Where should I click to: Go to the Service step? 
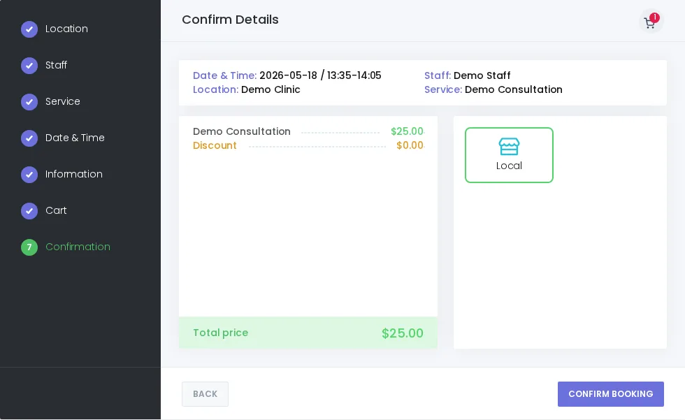coord(63,101)
